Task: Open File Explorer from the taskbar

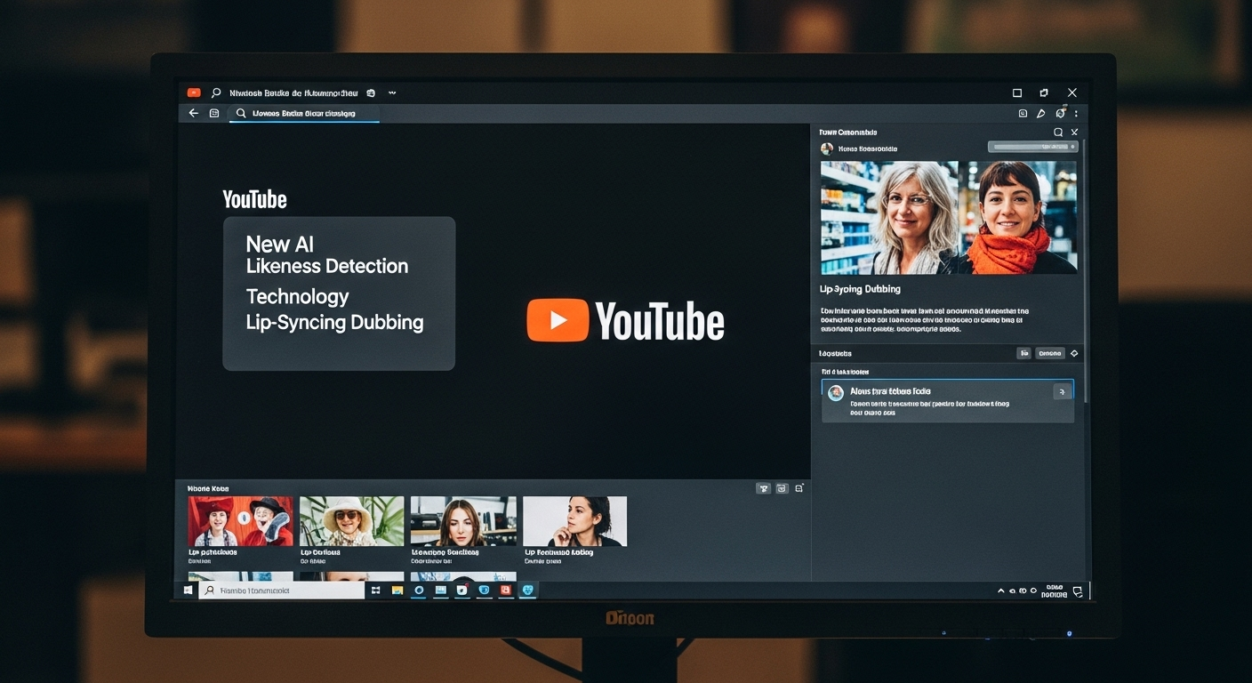Action: (397, 590)
